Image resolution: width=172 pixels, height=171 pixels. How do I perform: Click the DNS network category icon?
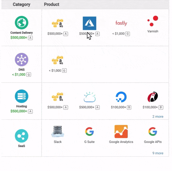21,60
